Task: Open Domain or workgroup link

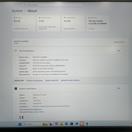Action: pos(34,81)
